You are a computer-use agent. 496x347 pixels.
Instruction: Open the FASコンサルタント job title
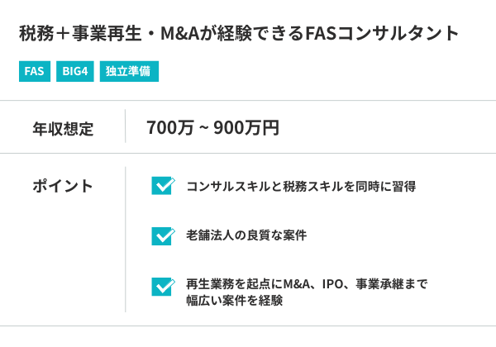pos(238,34)
